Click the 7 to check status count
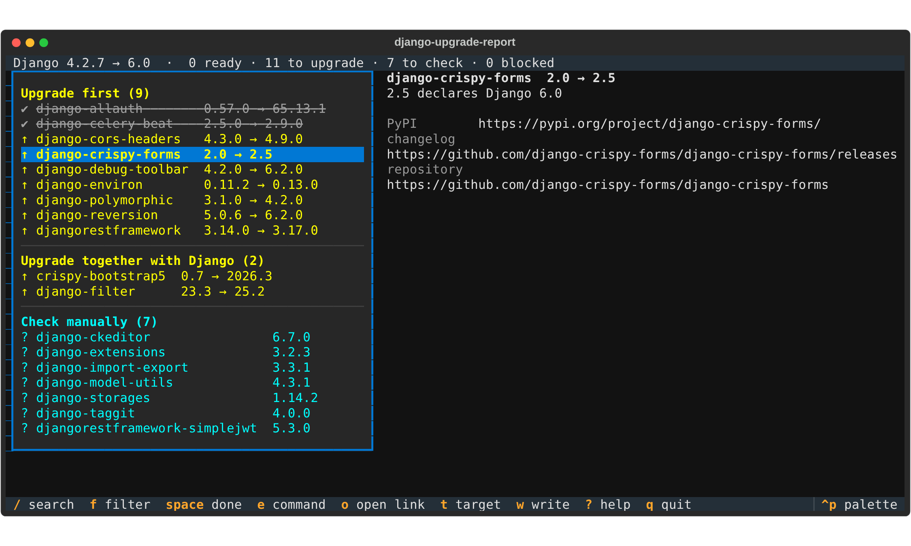The height and width of the screenshot is (546, 911). [425, 63]
